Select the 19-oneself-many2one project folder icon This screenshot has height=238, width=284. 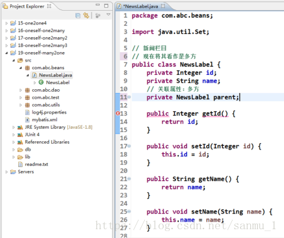point(13,53)
